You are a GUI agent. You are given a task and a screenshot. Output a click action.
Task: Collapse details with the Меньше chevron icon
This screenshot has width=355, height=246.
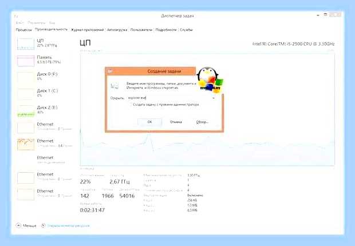tap(18, 225)
